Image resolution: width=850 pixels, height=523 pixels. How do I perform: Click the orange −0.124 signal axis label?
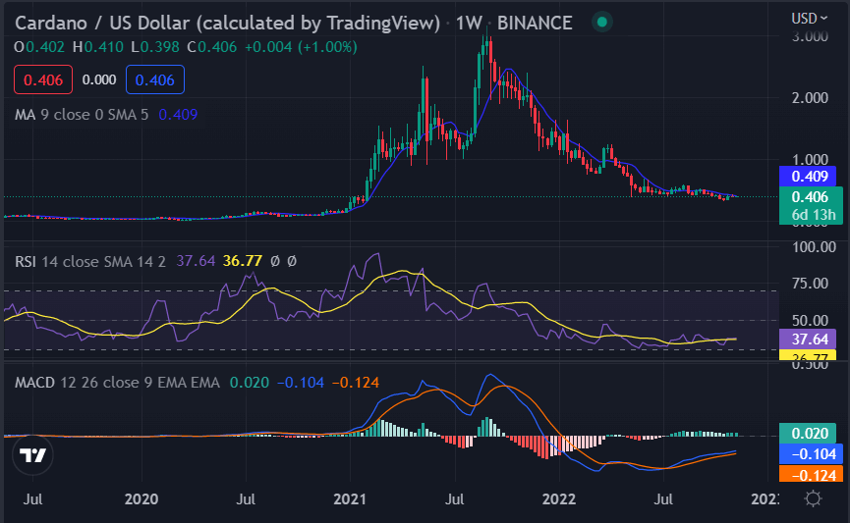[x=811, y=475]
